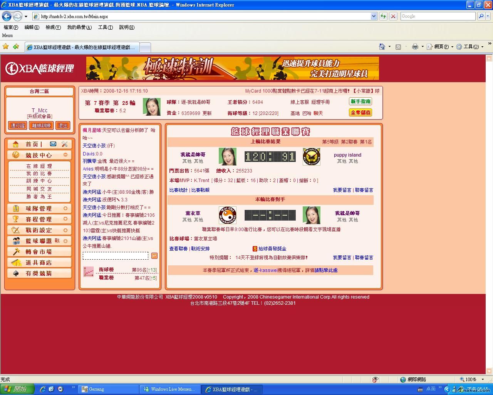The height and width of the screenshot is (395, 493).
Task: Open the 轉會市場 menu item
Action: coord(39,252)
